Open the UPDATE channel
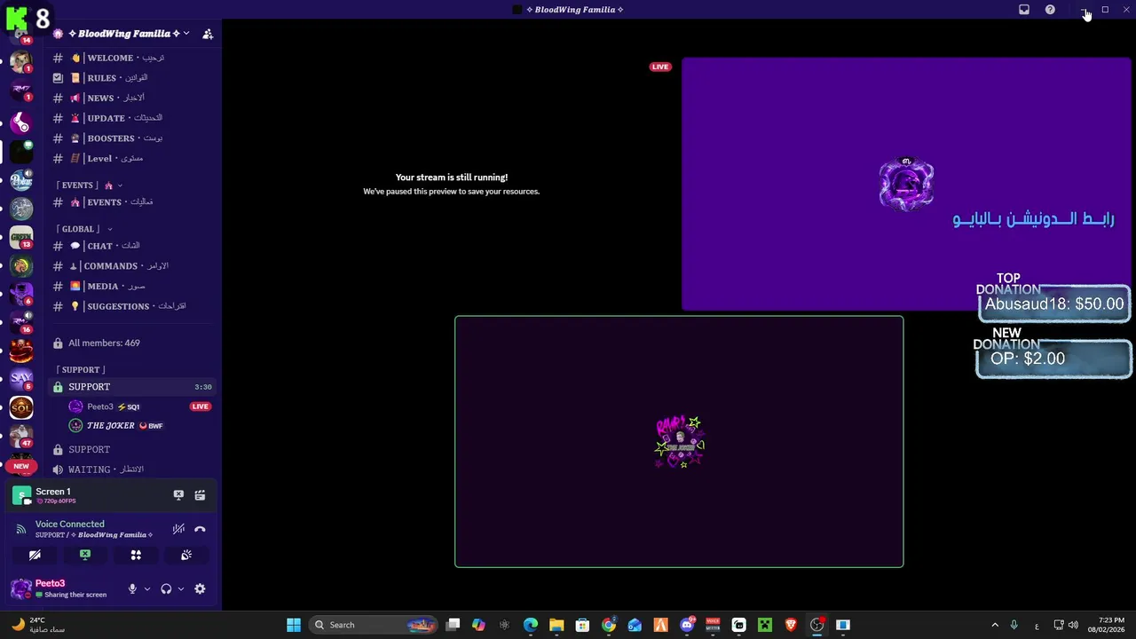 133,118
